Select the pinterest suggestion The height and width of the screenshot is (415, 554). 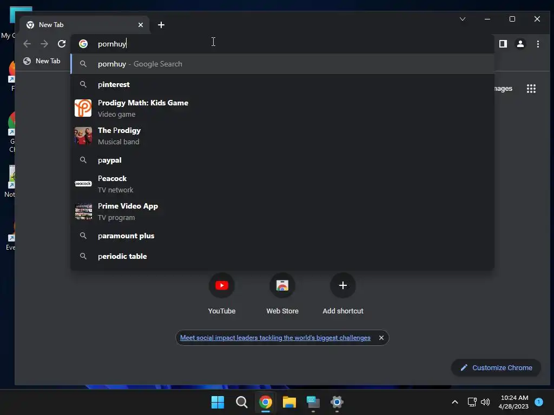coord(282,84)
